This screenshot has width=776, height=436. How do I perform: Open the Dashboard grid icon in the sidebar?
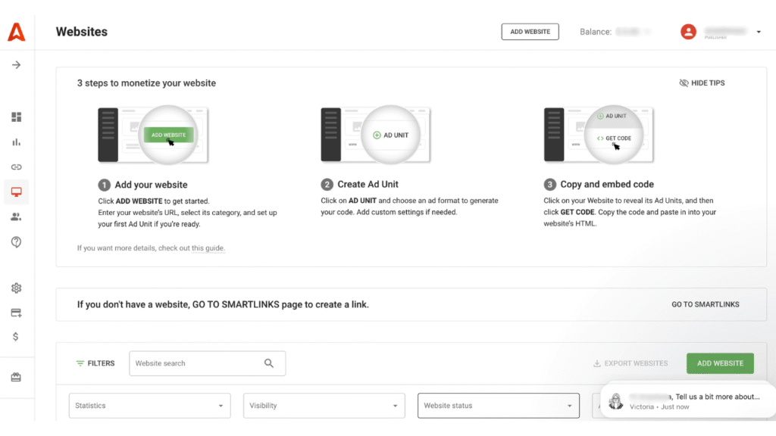point(17,117)
